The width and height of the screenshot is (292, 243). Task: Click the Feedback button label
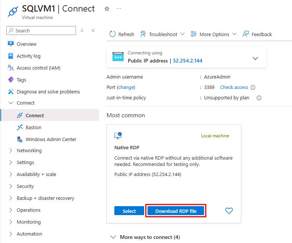click(261, 34)
